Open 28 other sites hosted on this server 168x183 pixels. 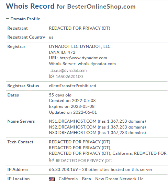117,170
